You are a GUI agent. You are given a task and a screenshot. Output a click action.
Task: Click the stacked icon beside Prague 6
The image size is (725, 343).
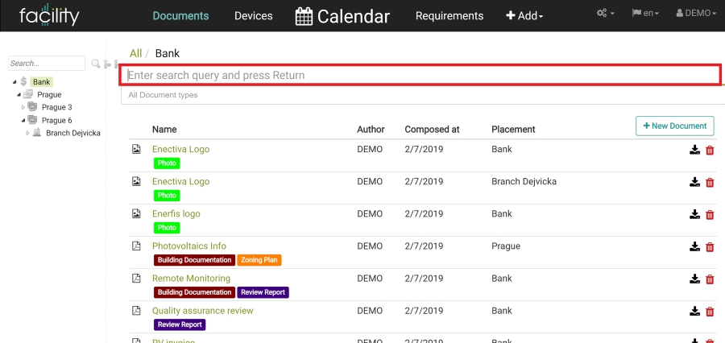click(32, 120)
